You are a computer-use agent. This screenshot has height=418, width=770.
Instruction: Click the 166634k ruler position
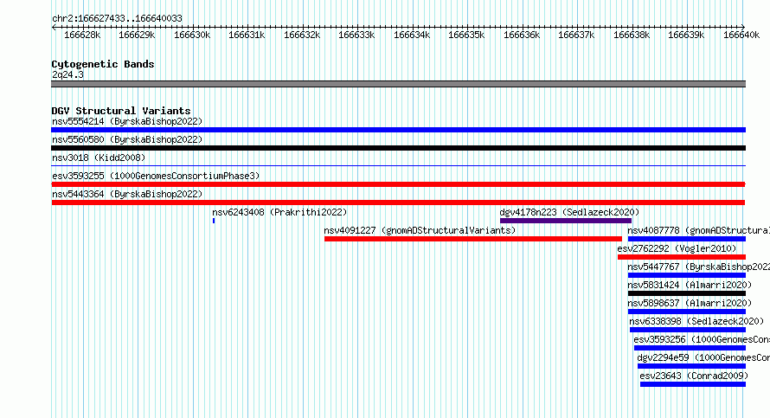[412, 35]
